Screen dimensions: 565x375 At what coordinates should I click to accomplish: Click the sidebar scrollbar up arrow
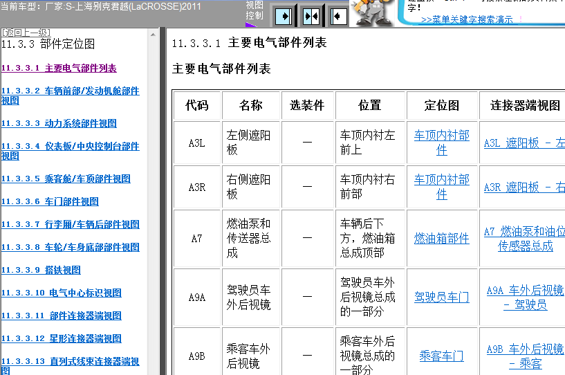pos(153,35)
